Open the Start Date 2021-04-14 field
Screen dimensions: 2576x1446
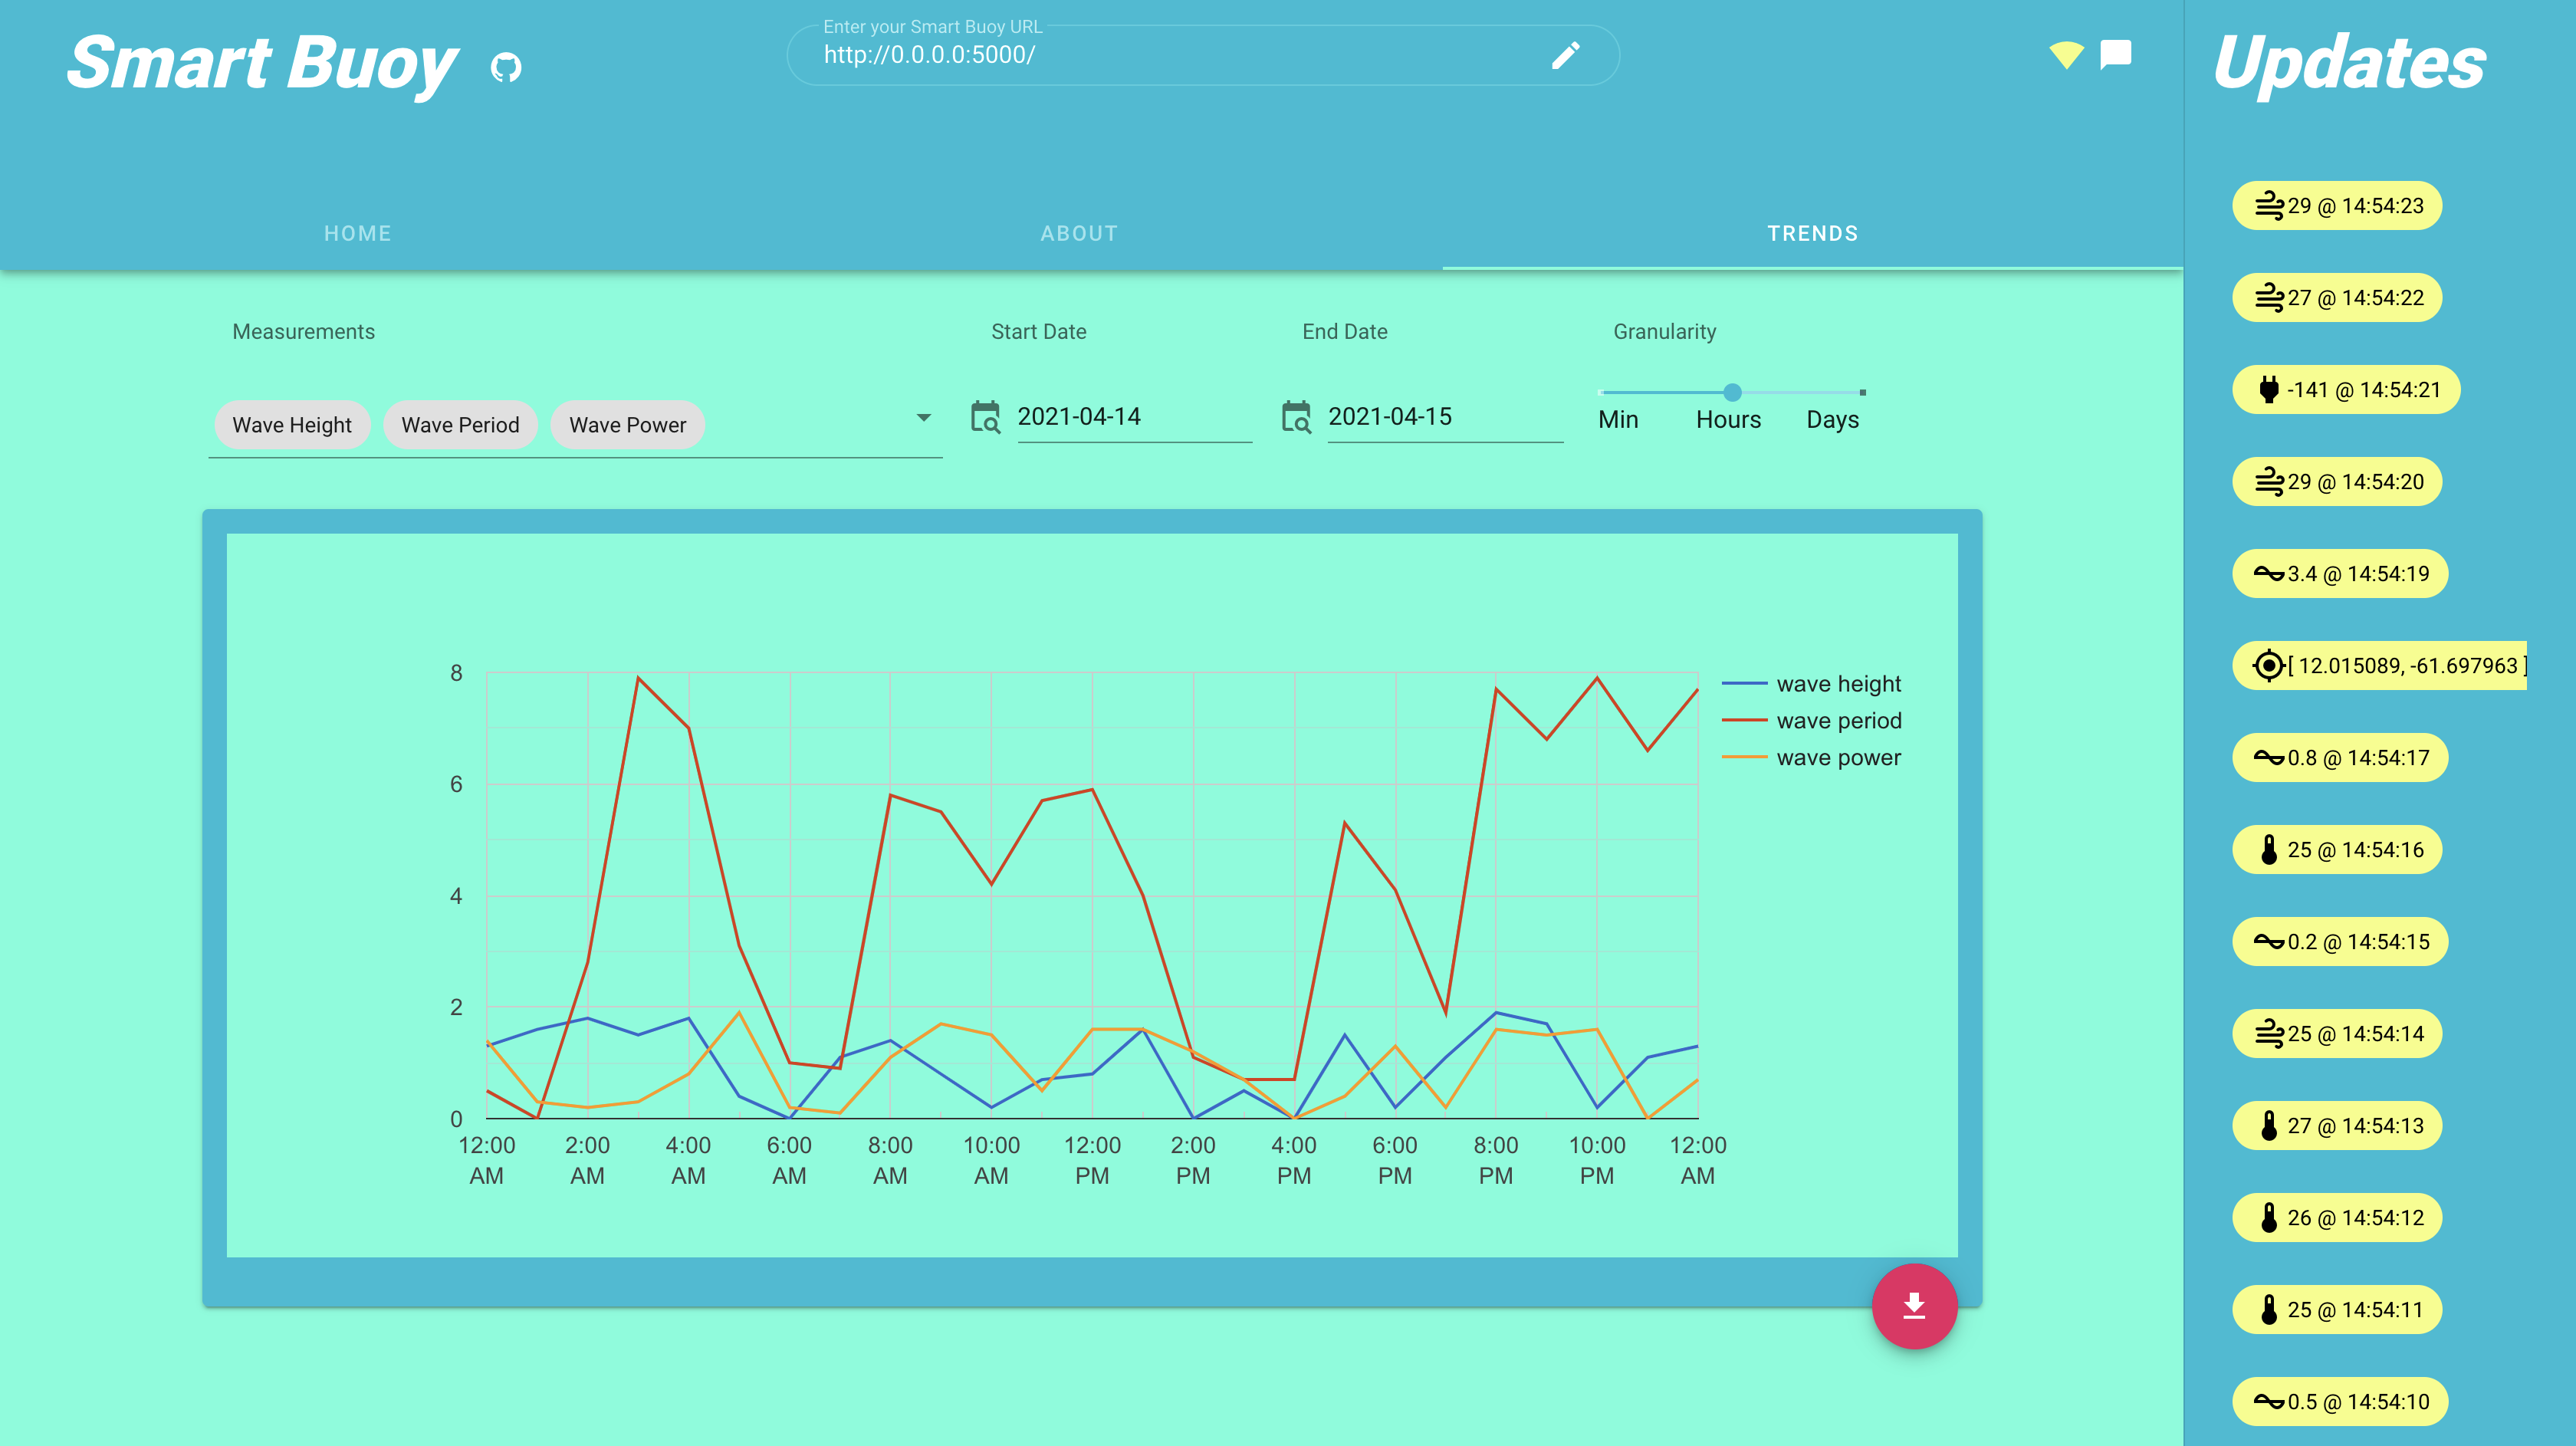1133,417
